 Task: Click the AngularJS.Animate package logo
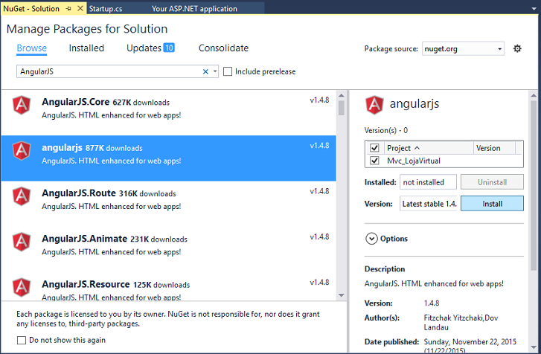point(22,242)
